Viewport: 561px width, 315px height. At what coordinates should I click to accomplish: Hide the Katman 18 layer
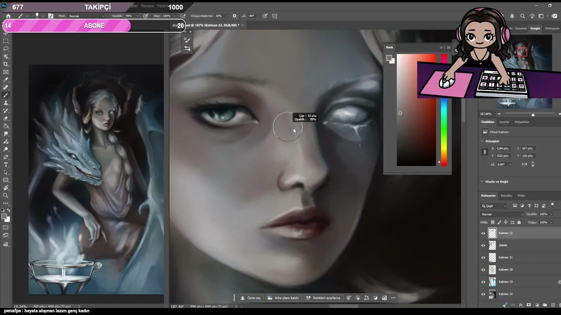pos(483,270)
